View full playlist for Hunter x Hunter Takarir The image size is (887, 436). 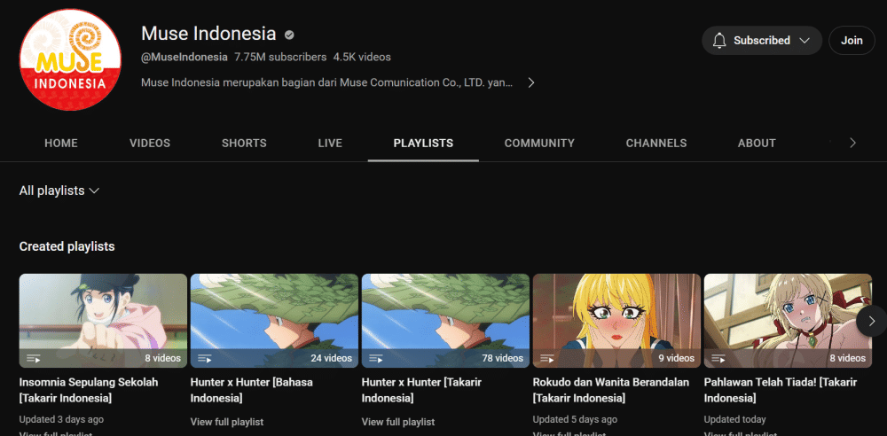[398, 422]
